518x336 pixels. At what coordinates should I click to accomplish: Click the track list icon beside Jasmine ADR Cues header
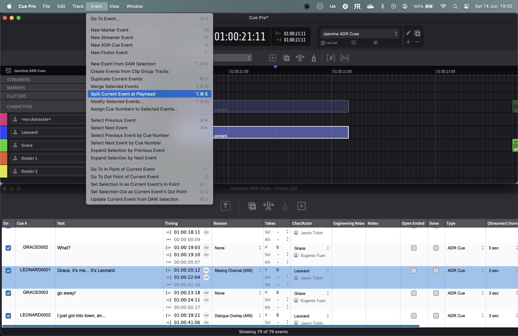point(8,70)
